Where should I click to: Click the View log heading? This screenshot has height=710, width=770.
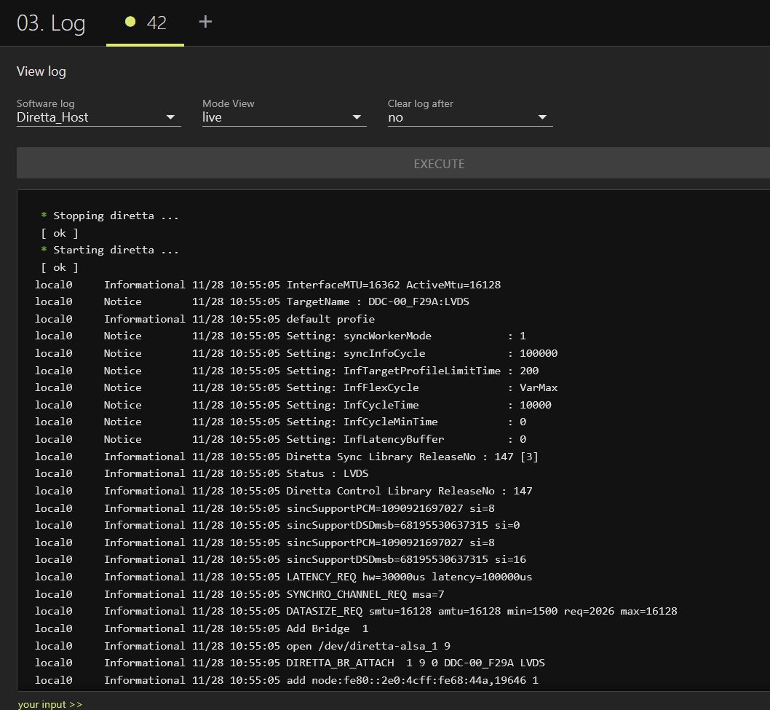click(41, 71)
